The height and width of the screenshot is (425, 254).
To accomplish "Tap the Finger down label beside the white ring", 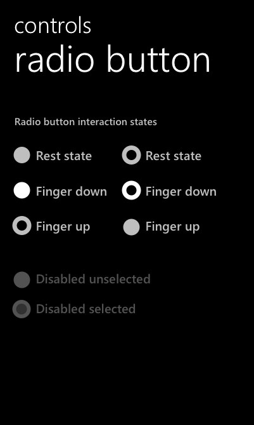I will (x=181, y=192).
